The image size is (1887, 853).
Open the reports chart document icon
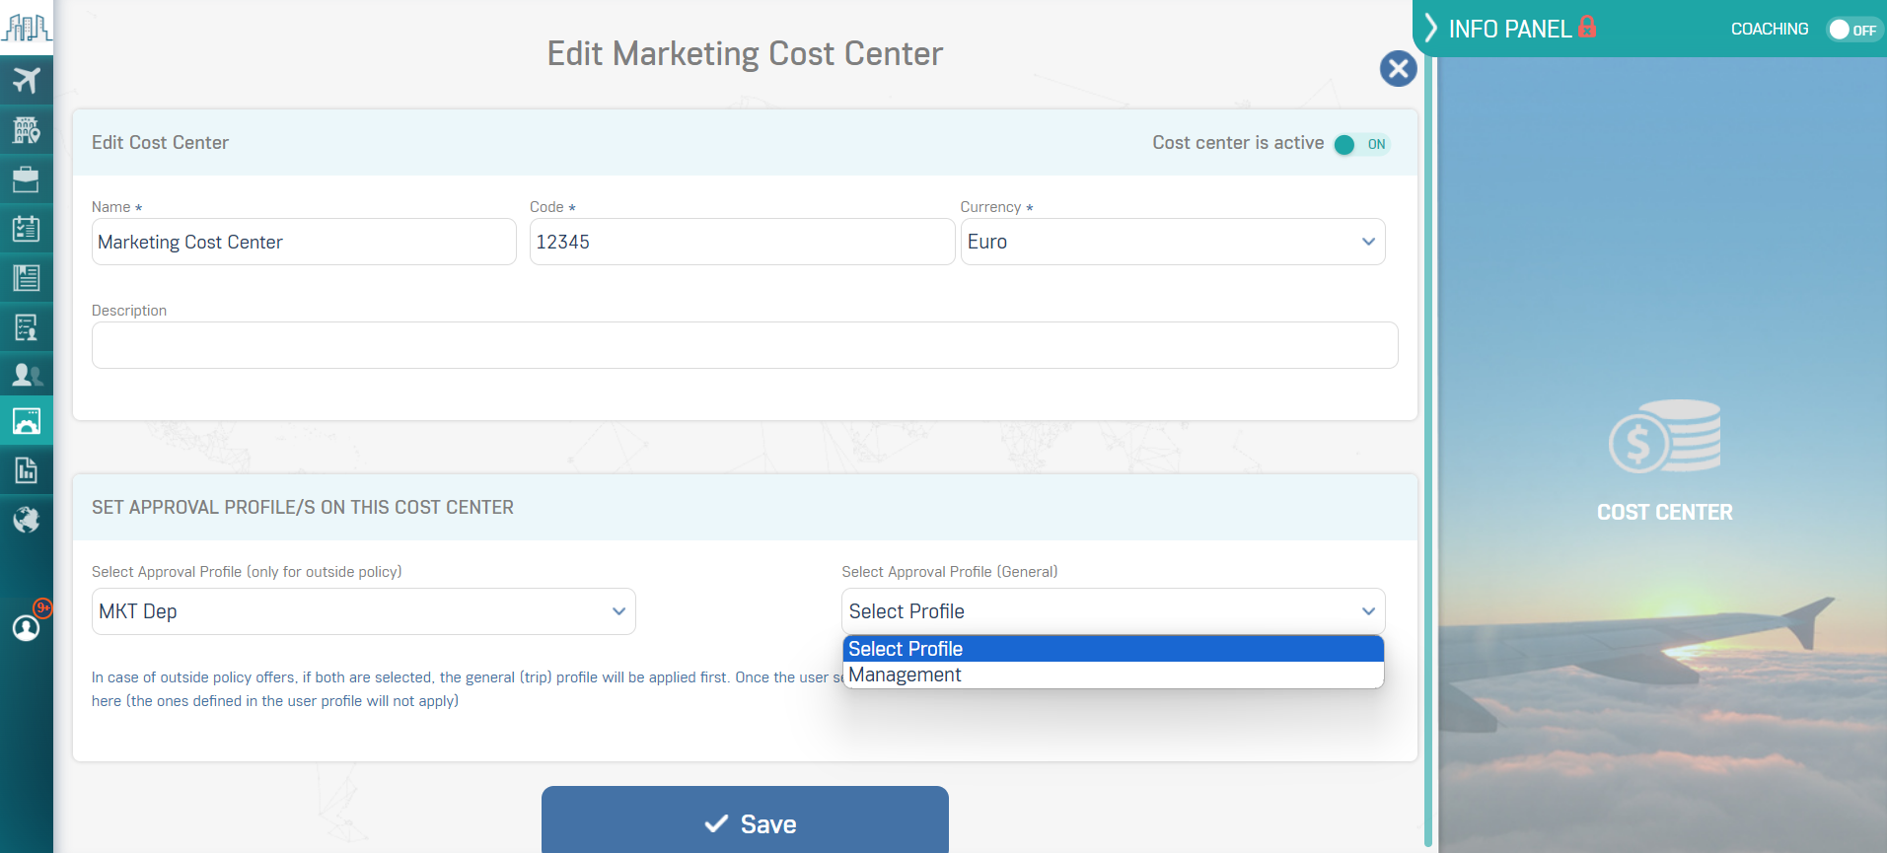(x=27, y=470)
